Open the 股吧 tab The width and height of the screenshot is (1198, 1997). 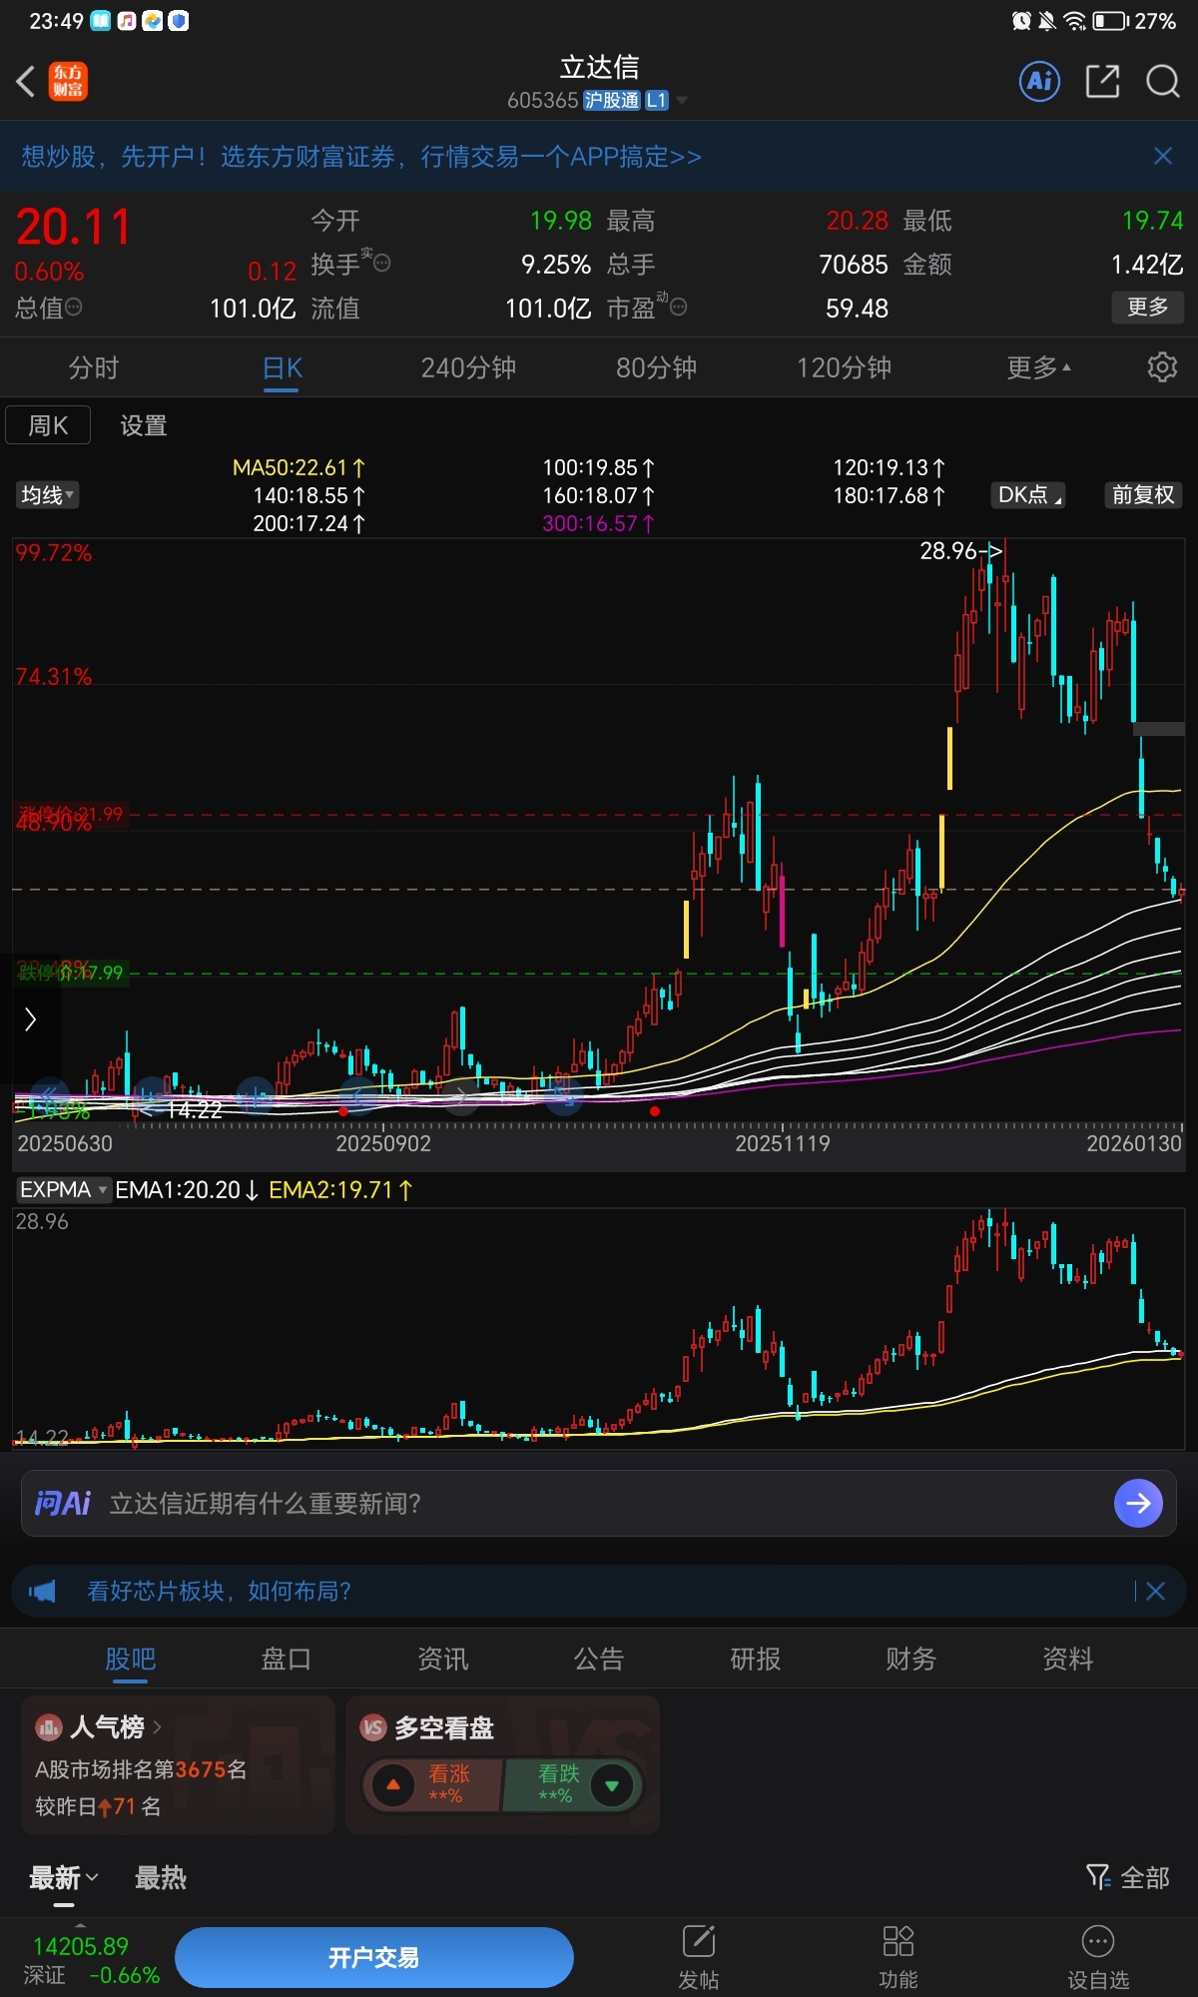point(130,1659)
